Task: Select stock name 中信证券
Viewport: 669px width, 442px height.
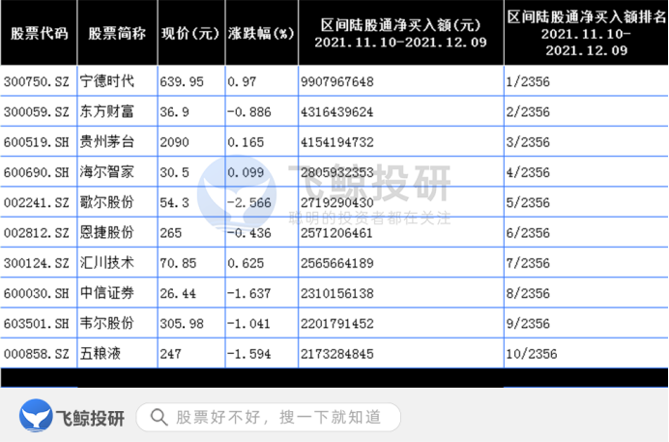Action: coord(106,293)
